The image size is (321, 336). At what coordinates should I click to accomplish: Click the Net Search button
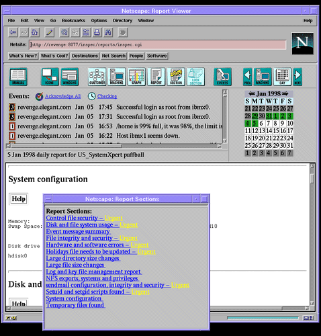[x=113, y=56]
